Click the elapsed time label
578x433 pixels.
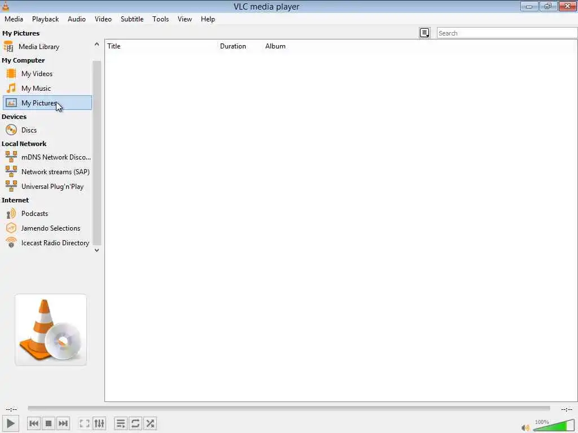pos(11,409)
